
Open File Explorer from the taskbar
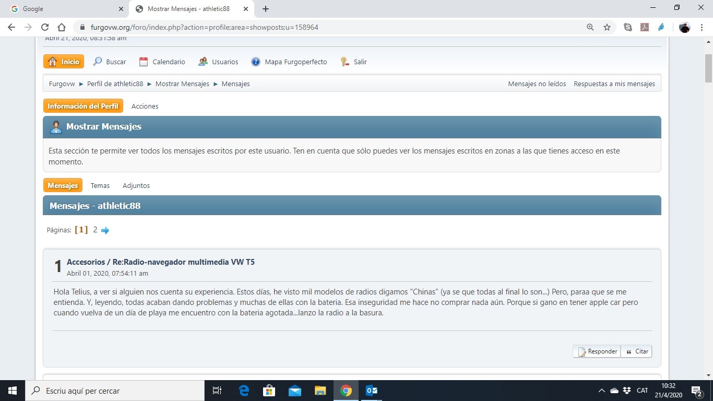point(320,391)
